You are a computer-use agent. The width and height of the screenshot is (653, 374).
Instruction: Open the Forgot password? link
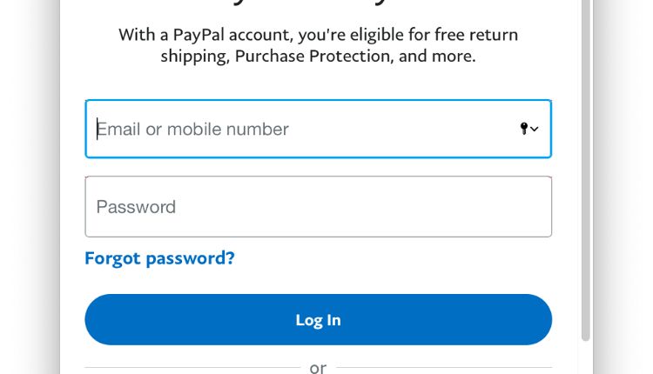point(159,258)
